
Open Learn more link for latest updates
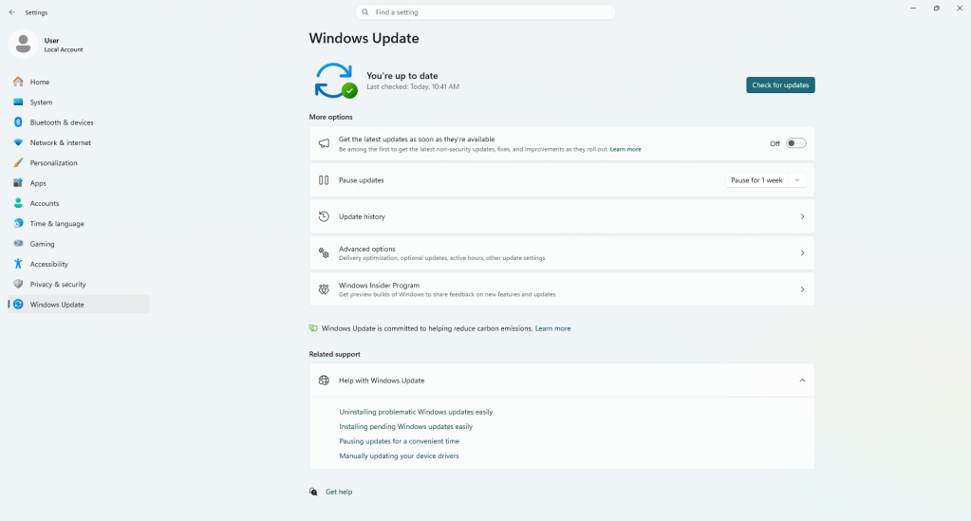[626, 149]
